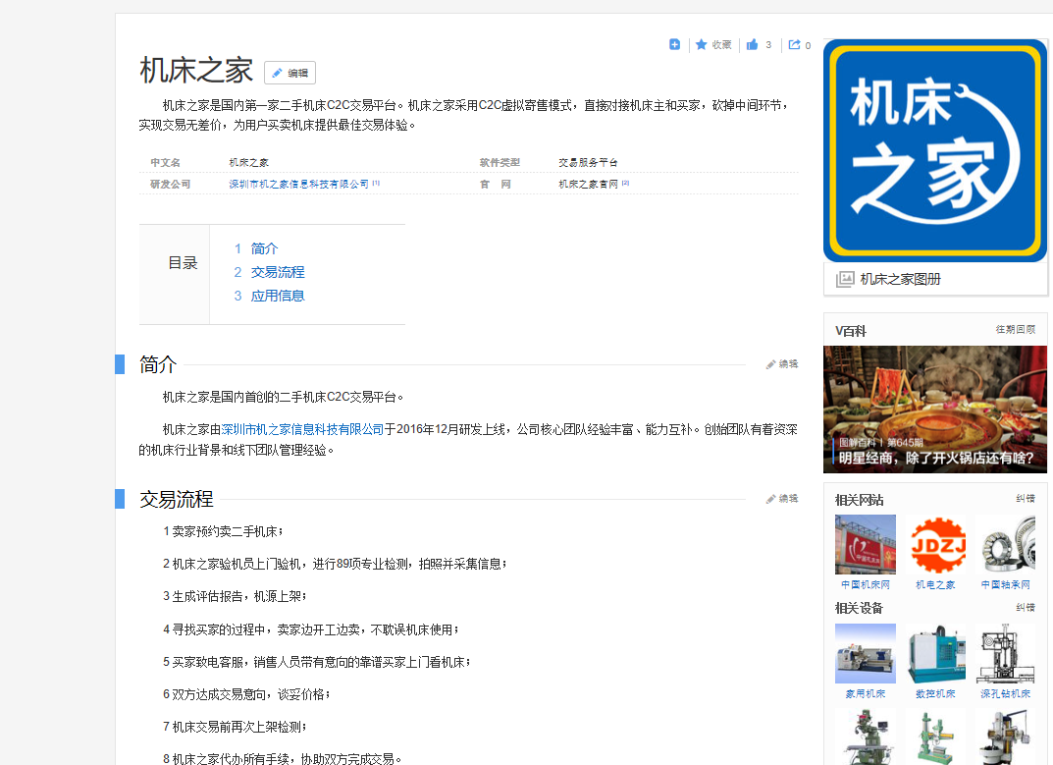The image size is (1053, 765).
Task: Click the 软件类型 infobox label
Action: click(500, 163)
